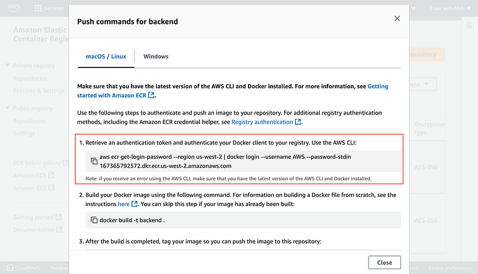Open the Registry authentication link
The width and height of the screenshot is (478, 274).
(266, 122)
